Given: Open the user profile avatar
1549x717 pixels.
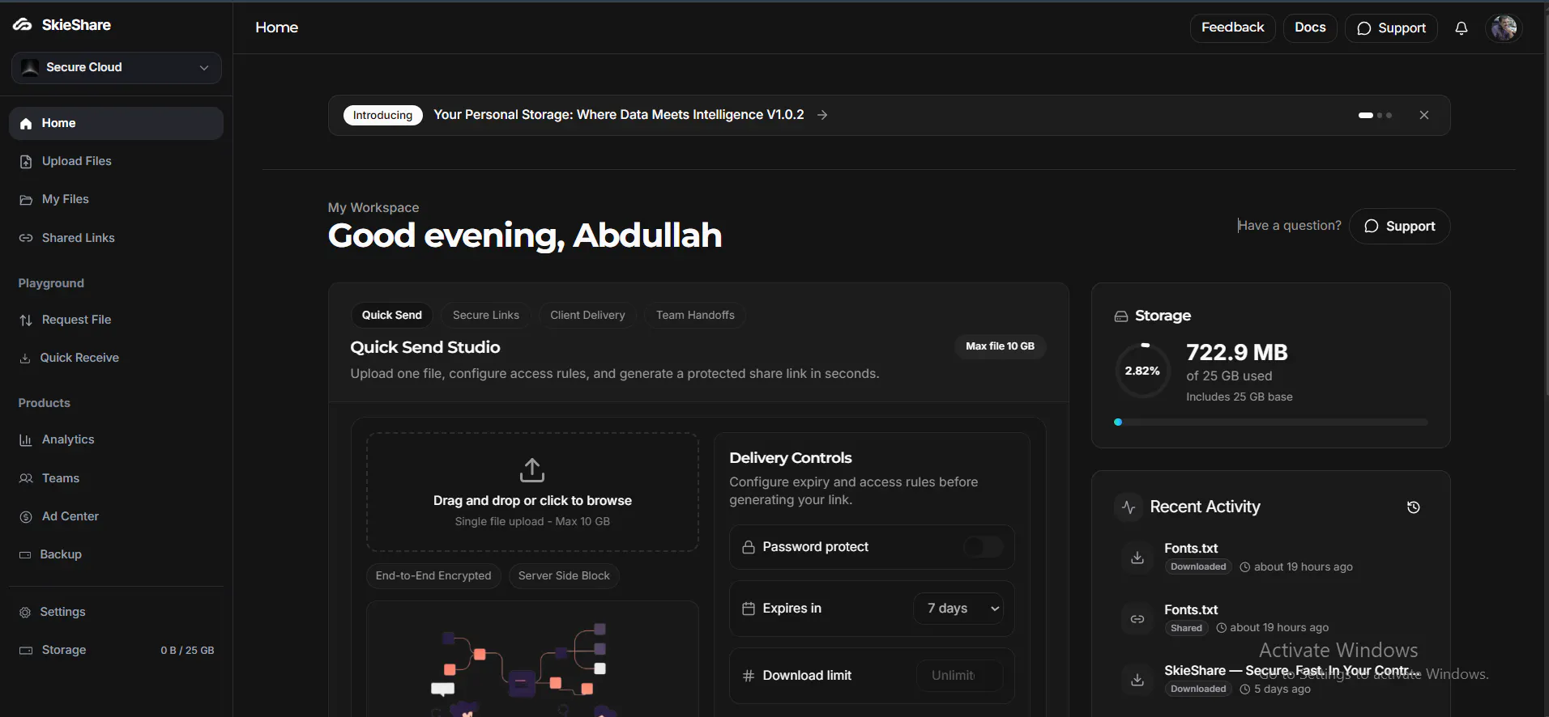Looking at the screenshot, I should pyautogui.click(x=1504, y=28).
